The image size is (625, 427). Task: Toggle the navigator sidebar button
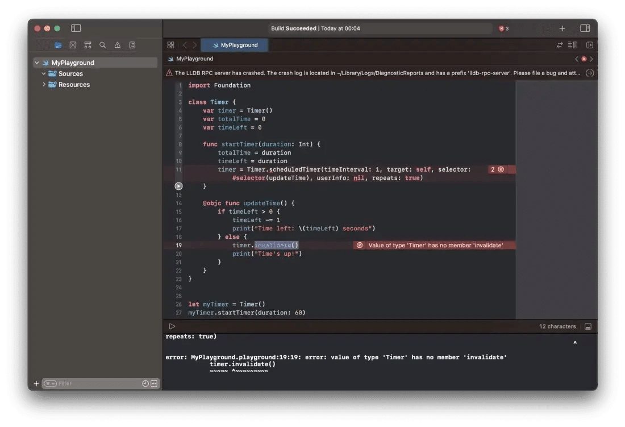[76, 28]
